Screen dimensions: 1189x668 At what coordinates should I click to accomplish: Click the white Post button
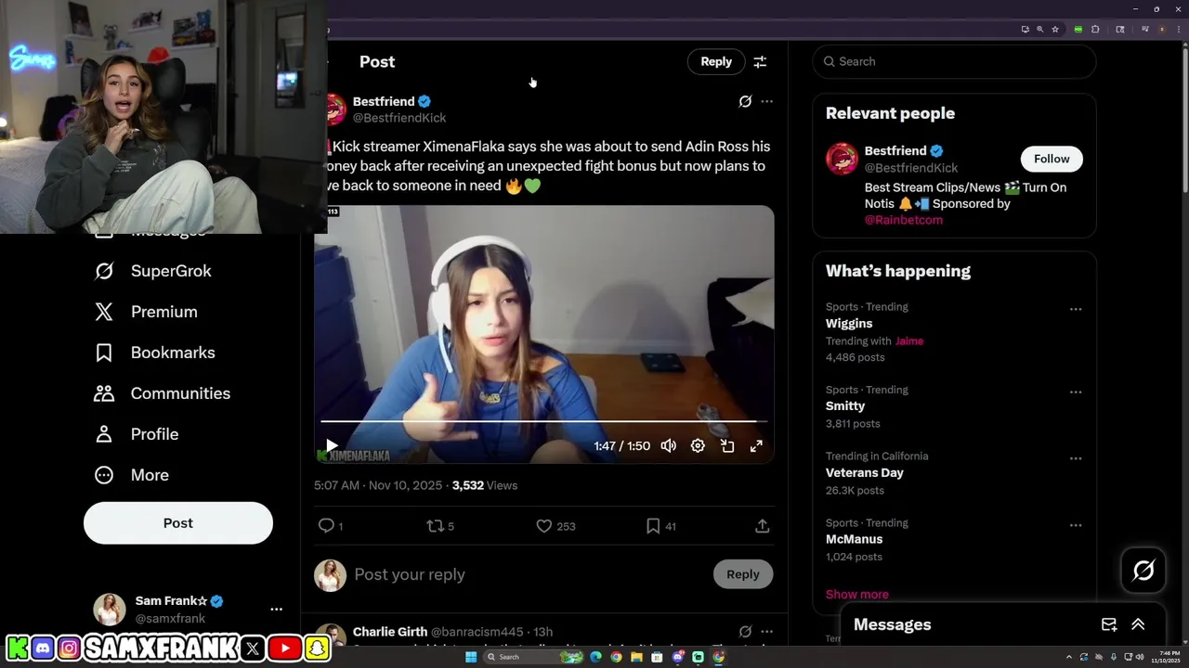pos(178,523)
